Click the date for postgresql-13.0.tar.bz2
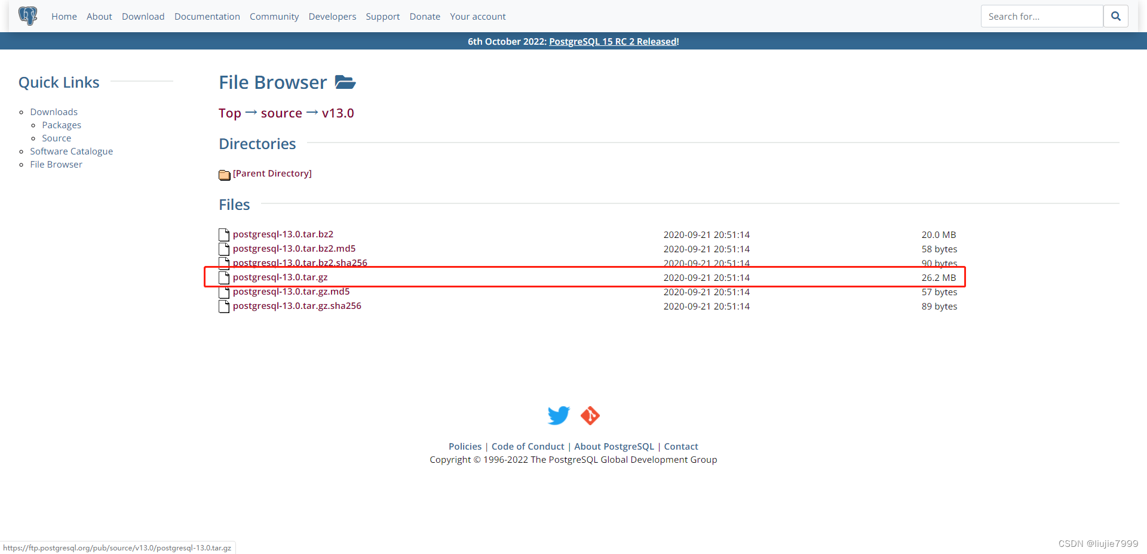This screenshot has width=1147, height=554. tap(707, 234)
